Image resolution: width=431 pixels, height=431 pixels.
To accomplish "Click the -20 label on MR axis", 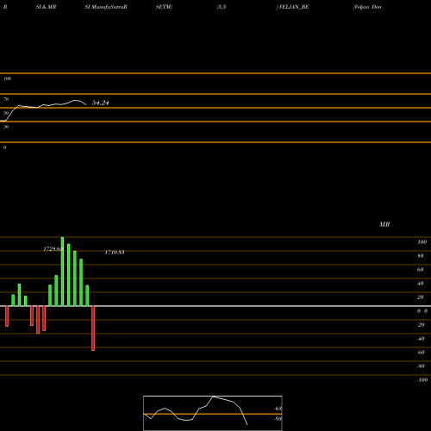I will click(421, 325).
